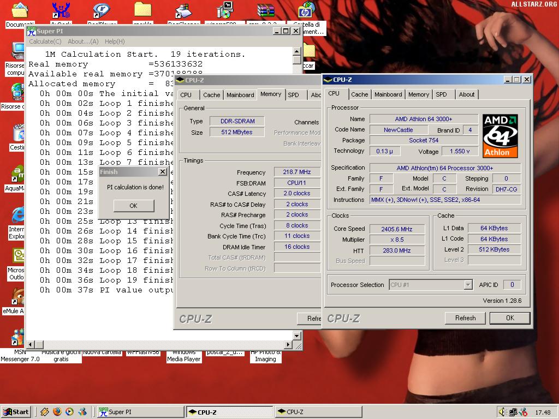Click Refresh in the back CPU-Z window

(x=310, y=318)
